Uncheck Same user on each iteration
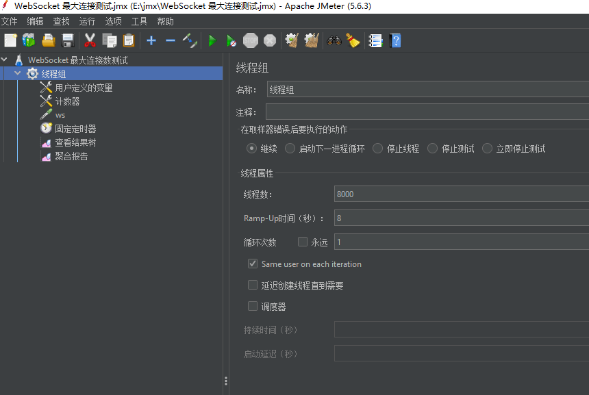Screen dimensions: 589x395 pyautogui.click(x=253, y=264)
